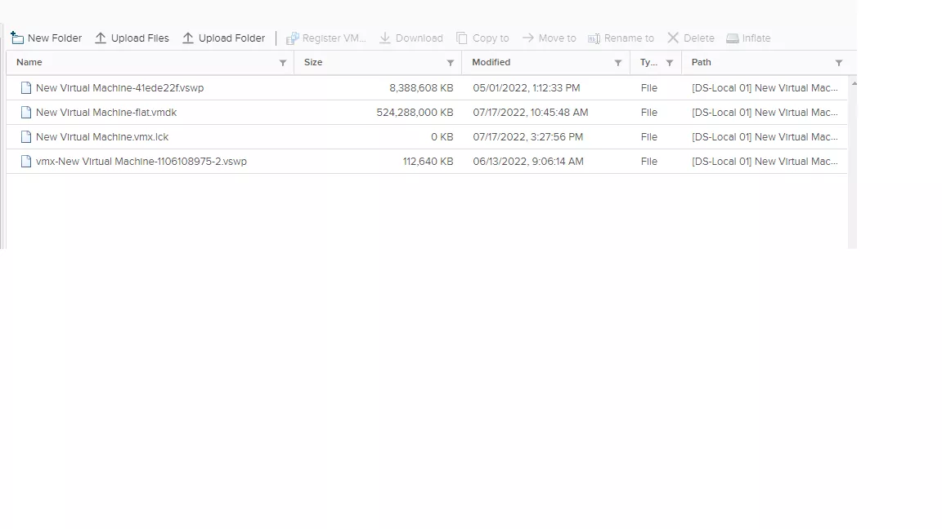Open the Size column filter
The height and width of the screenshot is (529, 942).
pyautogui.click(x=451, y=63)
